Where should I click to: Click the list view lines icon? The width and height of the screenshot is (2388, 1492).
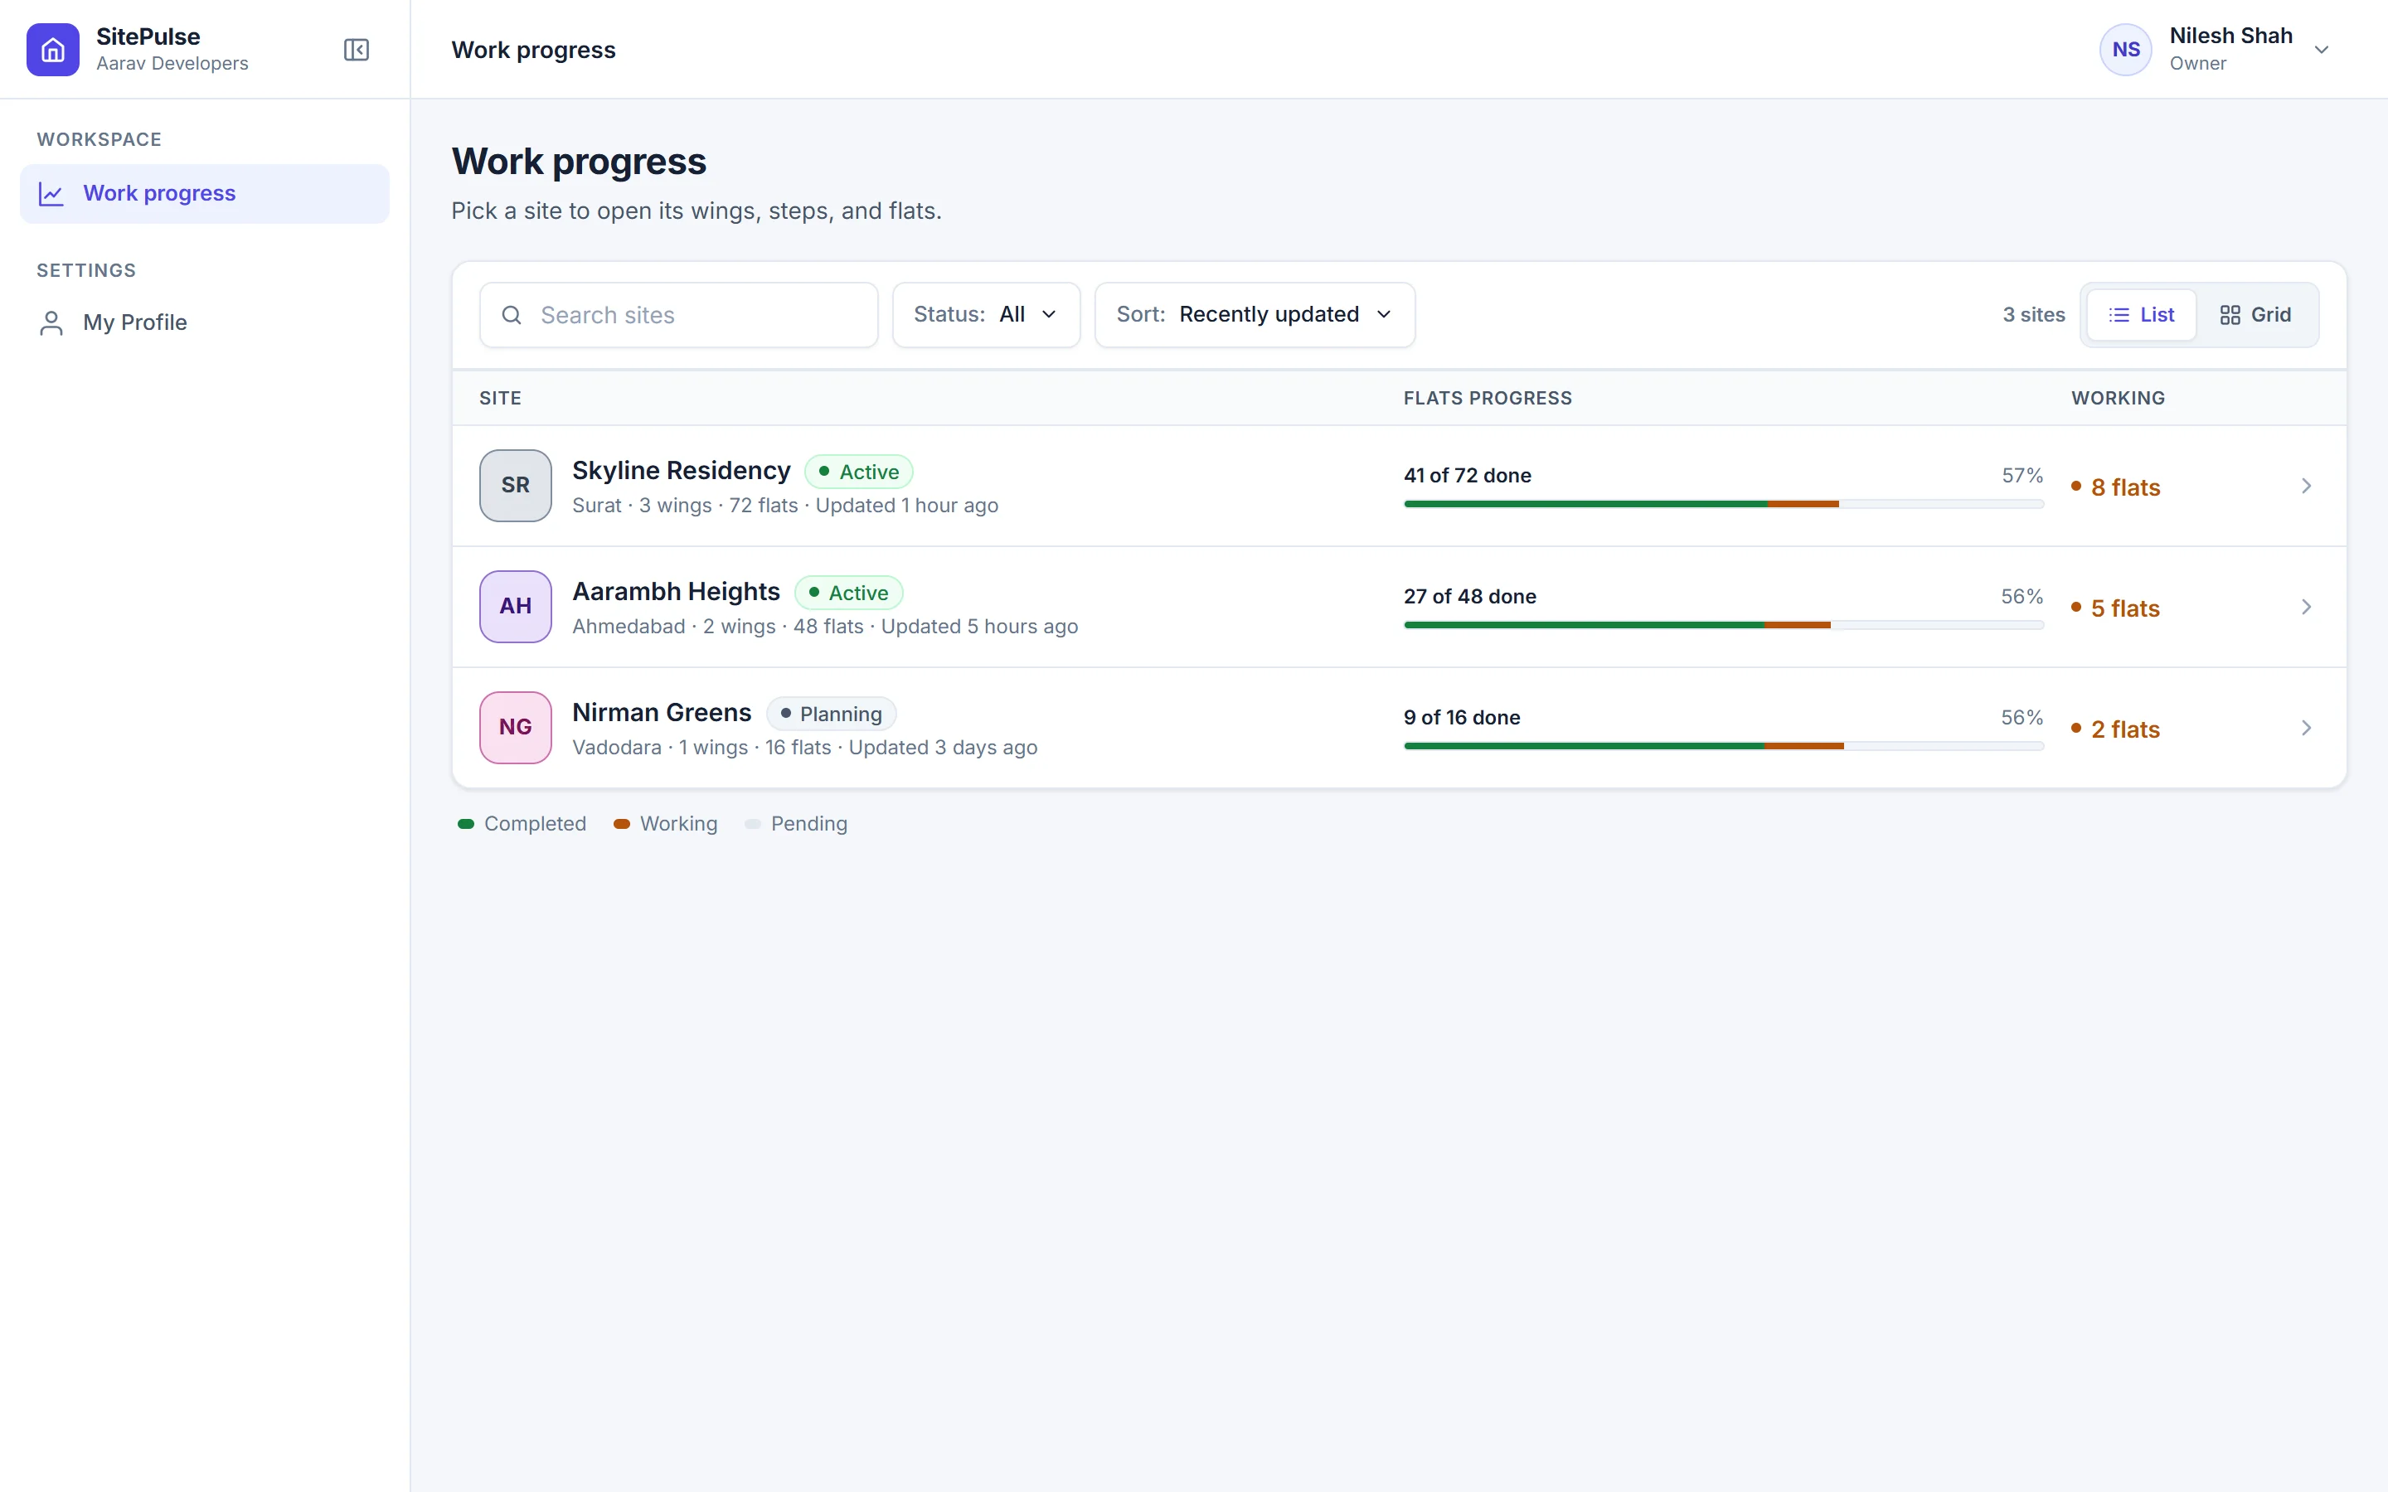[x=2119, y=315]
